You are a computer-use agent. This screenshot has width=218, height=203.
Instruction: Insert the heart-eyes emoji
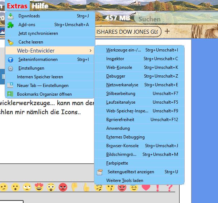click(39, 187)
